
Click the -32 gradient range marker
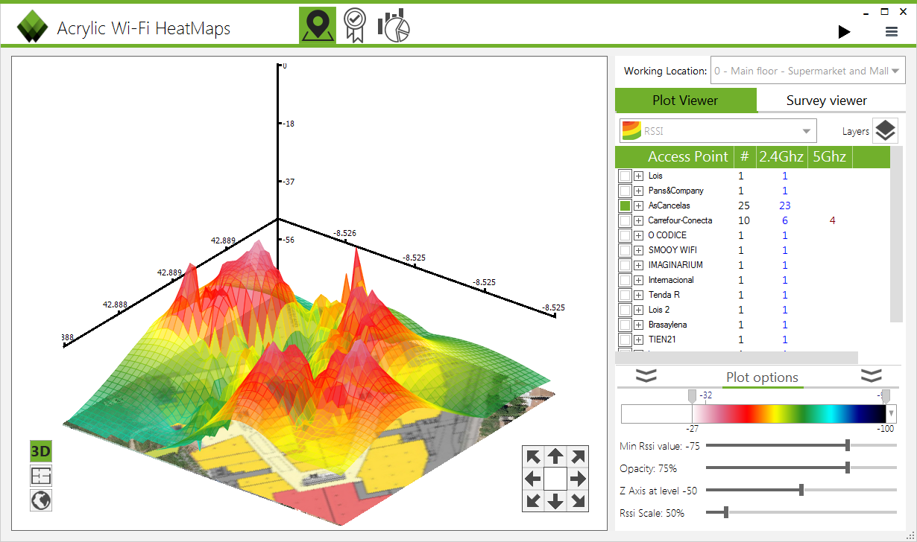pos(692,395)
